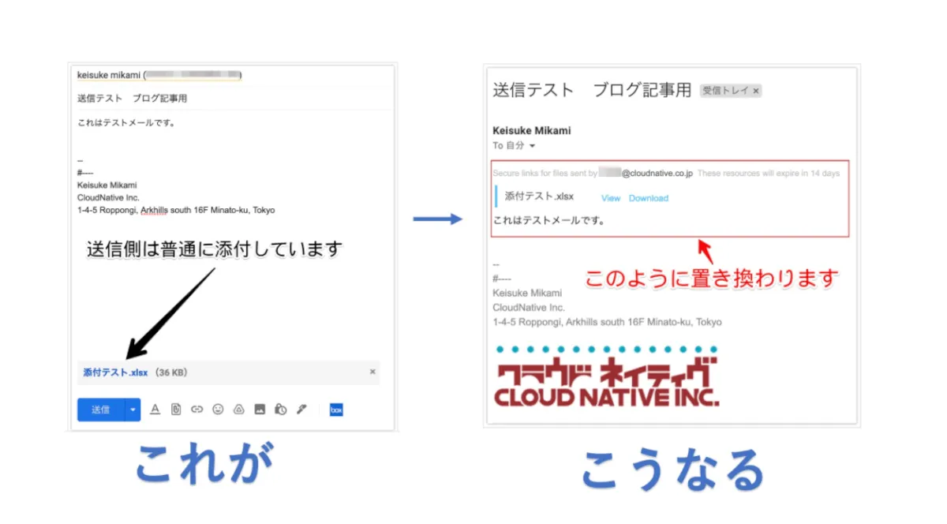Open attached file 添付テスト.xlsx in compose
The width and height of the screenshot is (947, 524).
click(115, 372)
